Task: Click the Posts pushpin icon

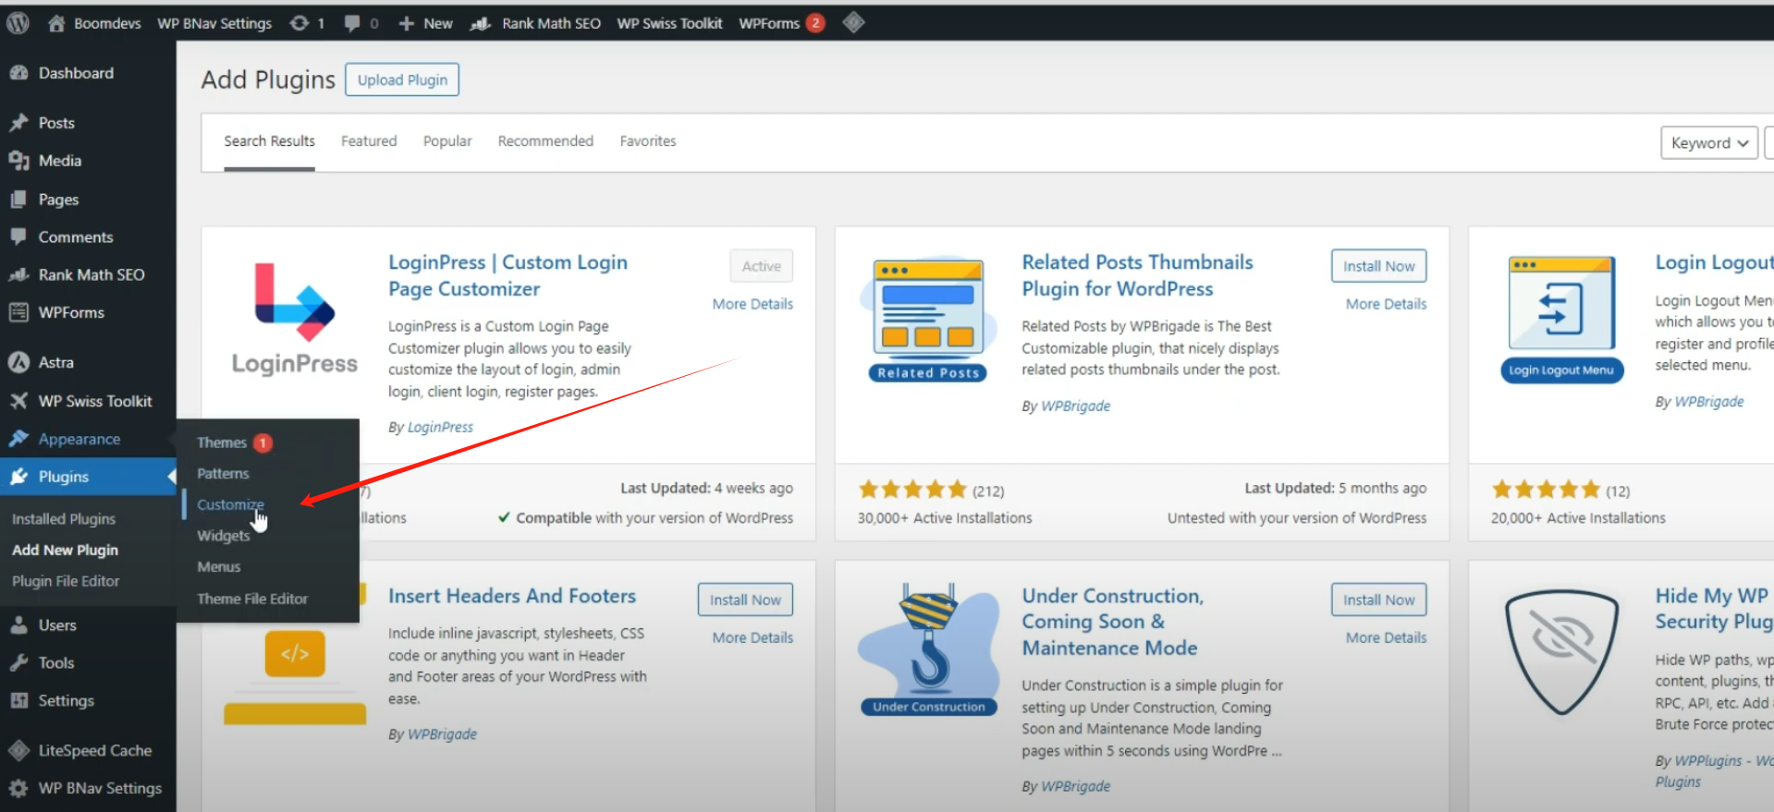Action: 18,123
